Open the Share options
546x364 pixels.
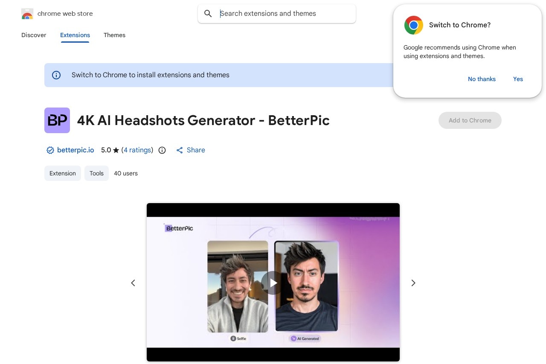pos(190,150)
